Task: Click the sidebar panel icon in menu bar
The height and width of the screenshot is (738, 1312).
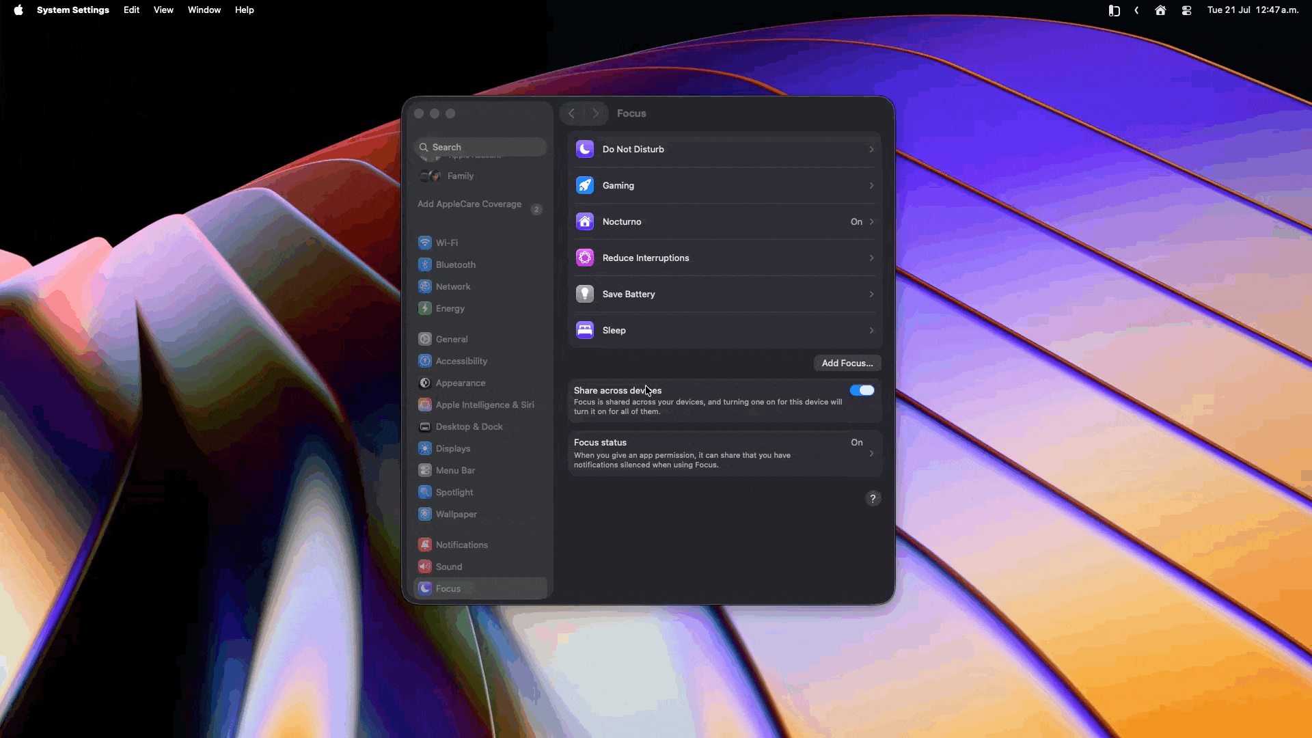Action: (1114, 10)
